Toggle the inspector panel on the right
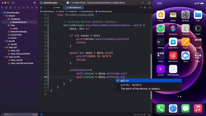206x116 pixels. pos(149,3)
